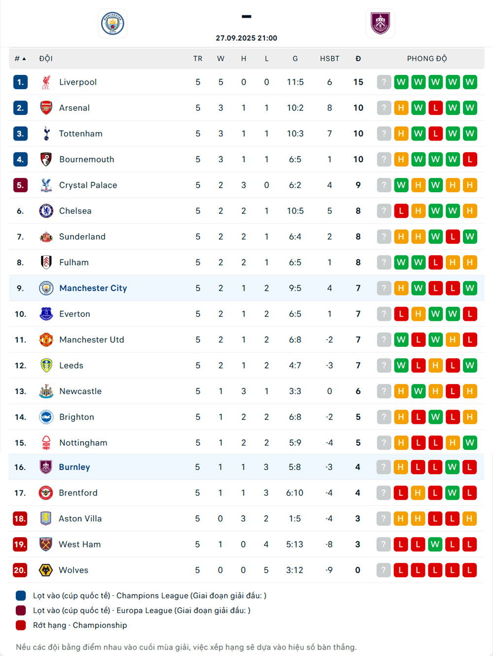Click the PHONG ĐỘ form column header
493x656 pixels.
coord(427,59)
